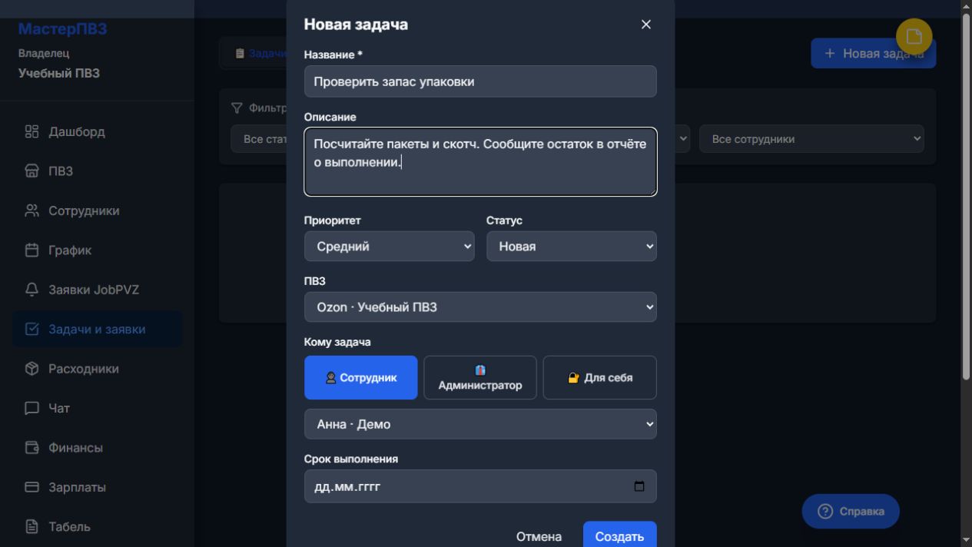This screenshot has height=547, width=972.
Task: Open the employee dropdown Анна · Демо
Action: (480, 424)
